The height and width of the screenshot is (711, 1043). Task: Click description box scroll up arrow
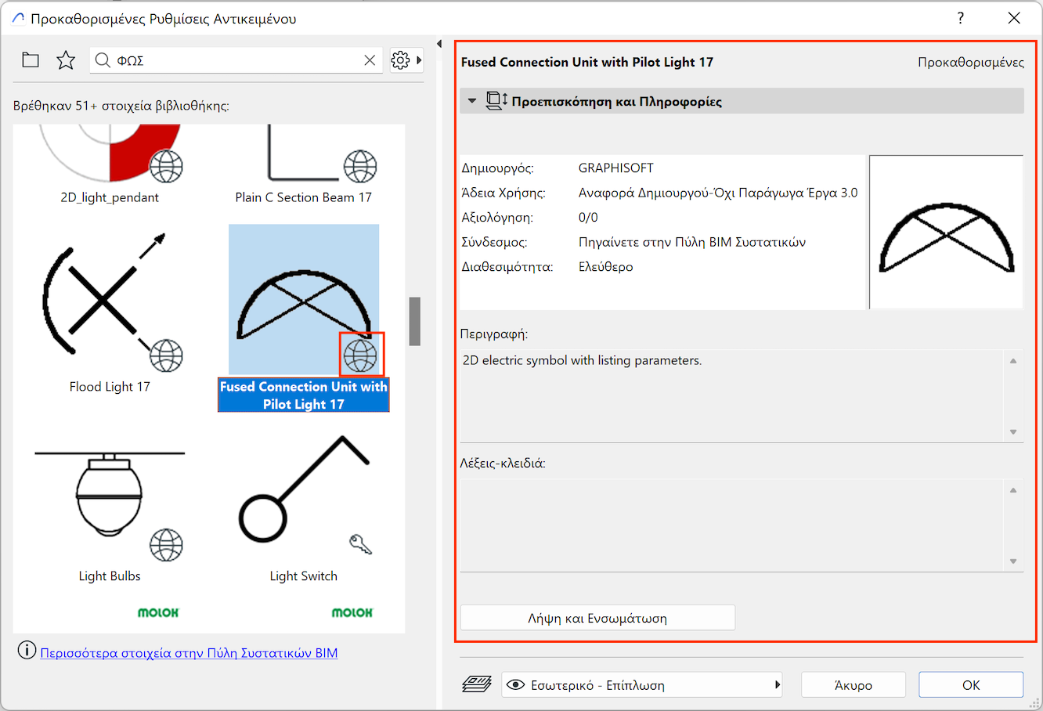1013,361
